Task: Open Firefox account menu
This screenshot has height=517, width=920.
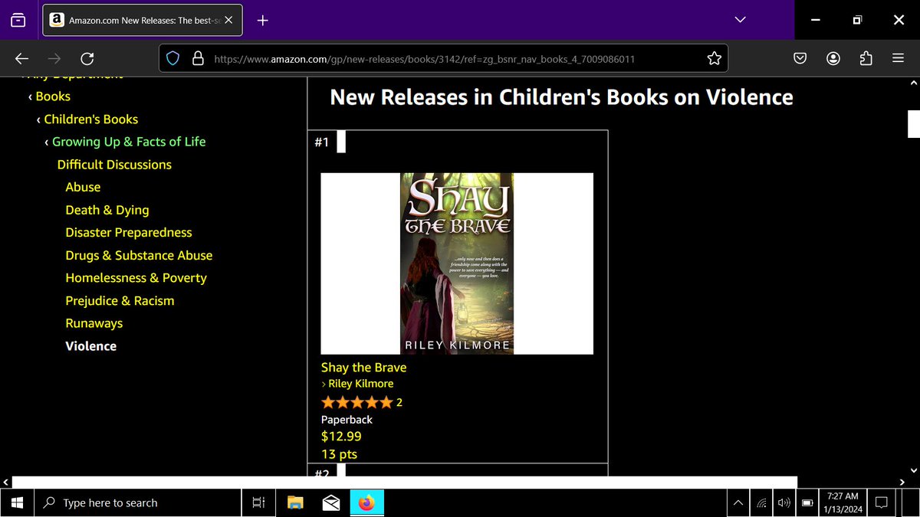Action: coord(833,58)
